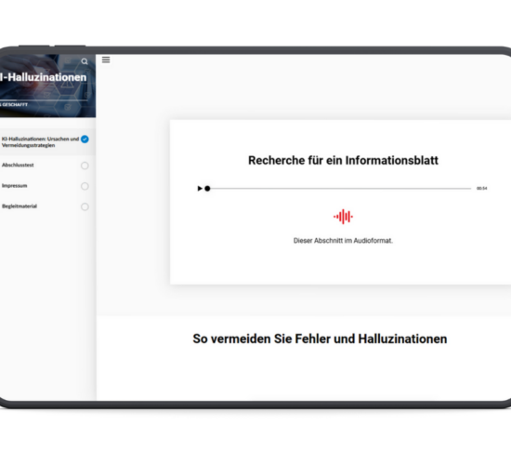Click the audio progress slider knob
This screenshot has width=511, height=465.
point(207,188)
